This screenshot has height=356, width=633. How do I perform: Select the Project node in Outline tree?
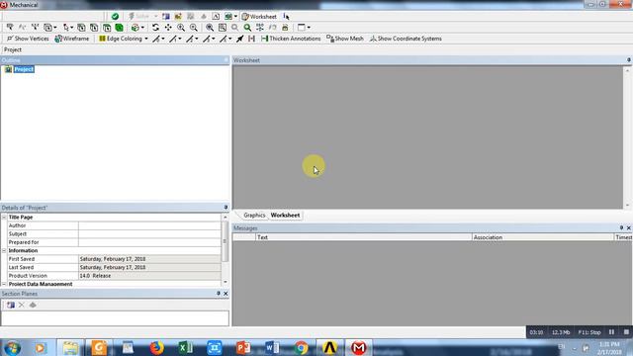pyautogui.click(x=24, y=69)
